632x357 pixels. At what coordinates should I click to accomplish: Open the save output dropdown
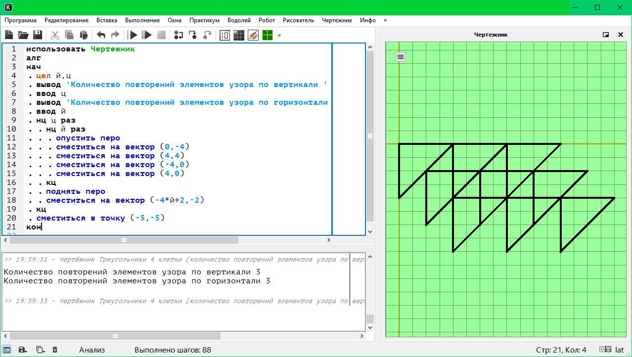point(23,350)
